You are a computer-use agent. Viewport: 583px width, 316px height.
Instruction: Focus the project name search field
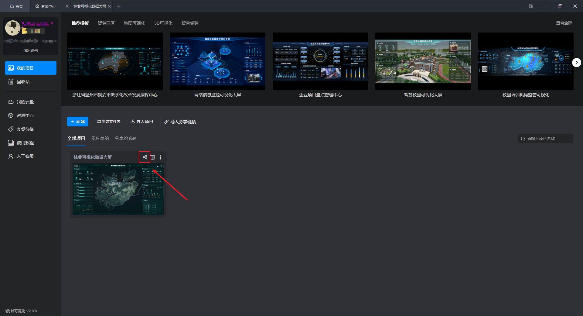coord(545,139)
